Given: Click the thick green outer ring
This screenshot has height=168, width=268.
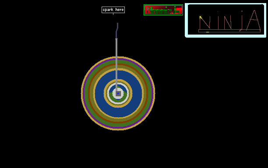Looking at the screenshot, I should coord(118,62).
